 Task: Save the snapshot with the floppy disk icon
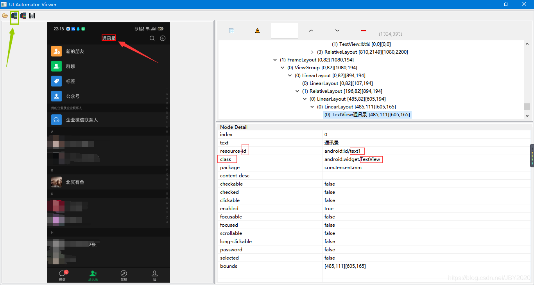click(x=32, y=16)
